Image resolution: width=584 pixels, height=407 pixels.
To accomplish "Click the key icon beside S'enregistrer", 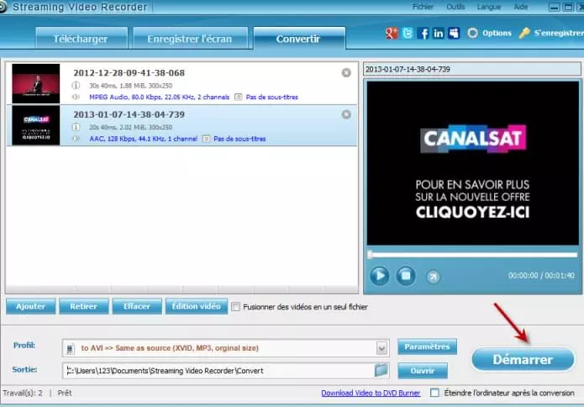I will click(x=524, y=33).
